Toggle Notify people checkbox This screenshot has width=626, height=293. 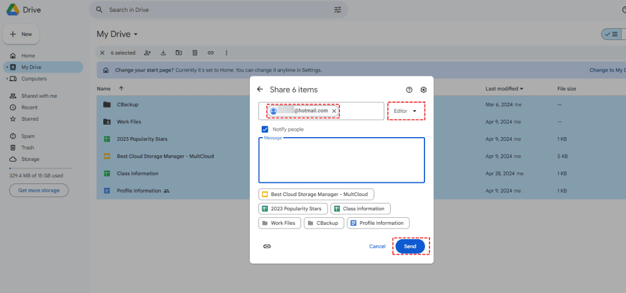(265, 130)
